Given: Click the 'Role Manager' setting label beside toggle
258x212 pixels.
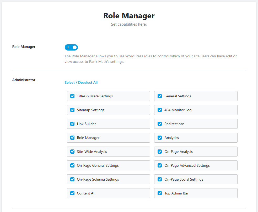Looking at the screenshot, I should coord(24,47).
